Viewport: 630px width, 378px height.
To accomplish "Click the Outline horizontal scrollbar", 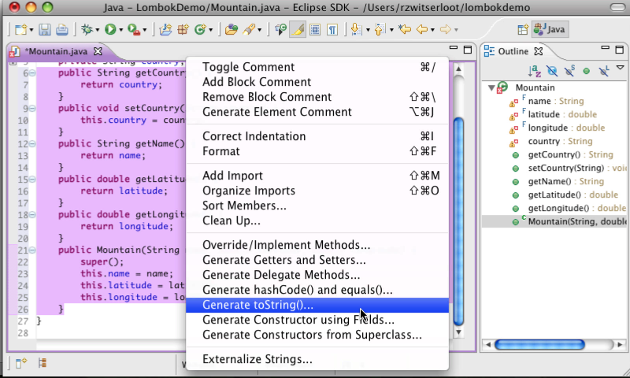I will [x=551, y=344].
